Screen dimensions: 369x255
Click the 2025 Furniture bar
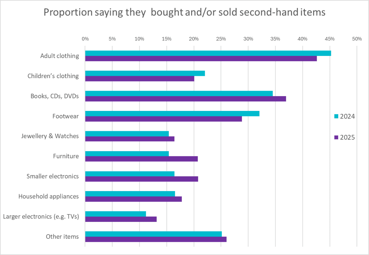coord(141,159)
